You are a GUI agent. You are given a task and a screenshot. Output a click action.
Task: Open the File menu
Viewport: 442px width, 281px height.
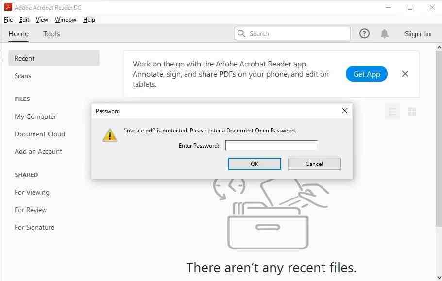coord(8,20)
